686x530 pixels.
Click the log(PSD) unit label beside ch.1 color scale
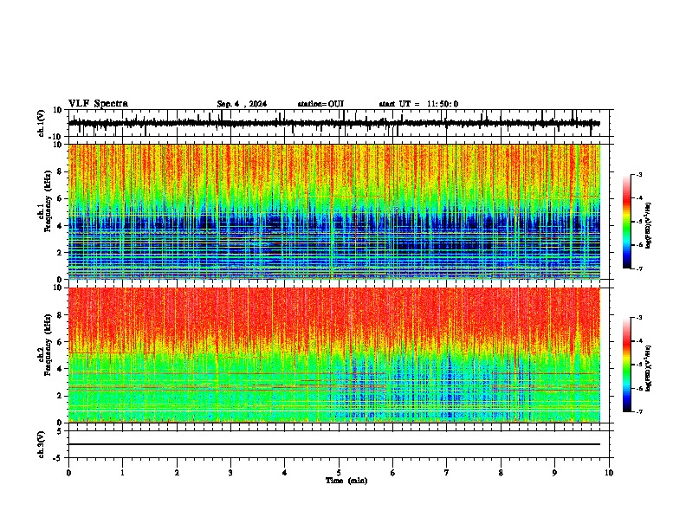[648, 226]
